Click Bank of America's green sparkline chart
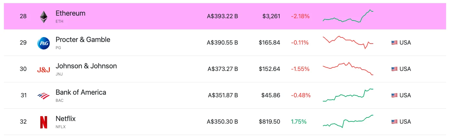 point(348,95)
